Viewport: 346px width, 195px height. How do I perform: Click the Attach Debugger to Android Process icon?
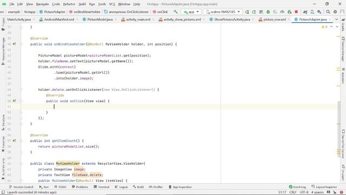(289, 12)
